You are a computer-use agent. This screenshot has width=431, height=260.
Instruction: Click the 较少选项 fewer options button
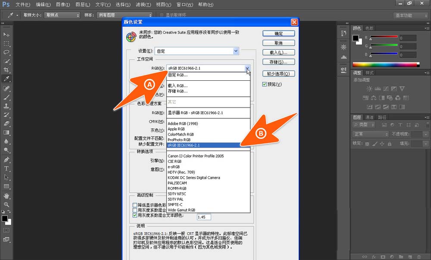(278, 73)
